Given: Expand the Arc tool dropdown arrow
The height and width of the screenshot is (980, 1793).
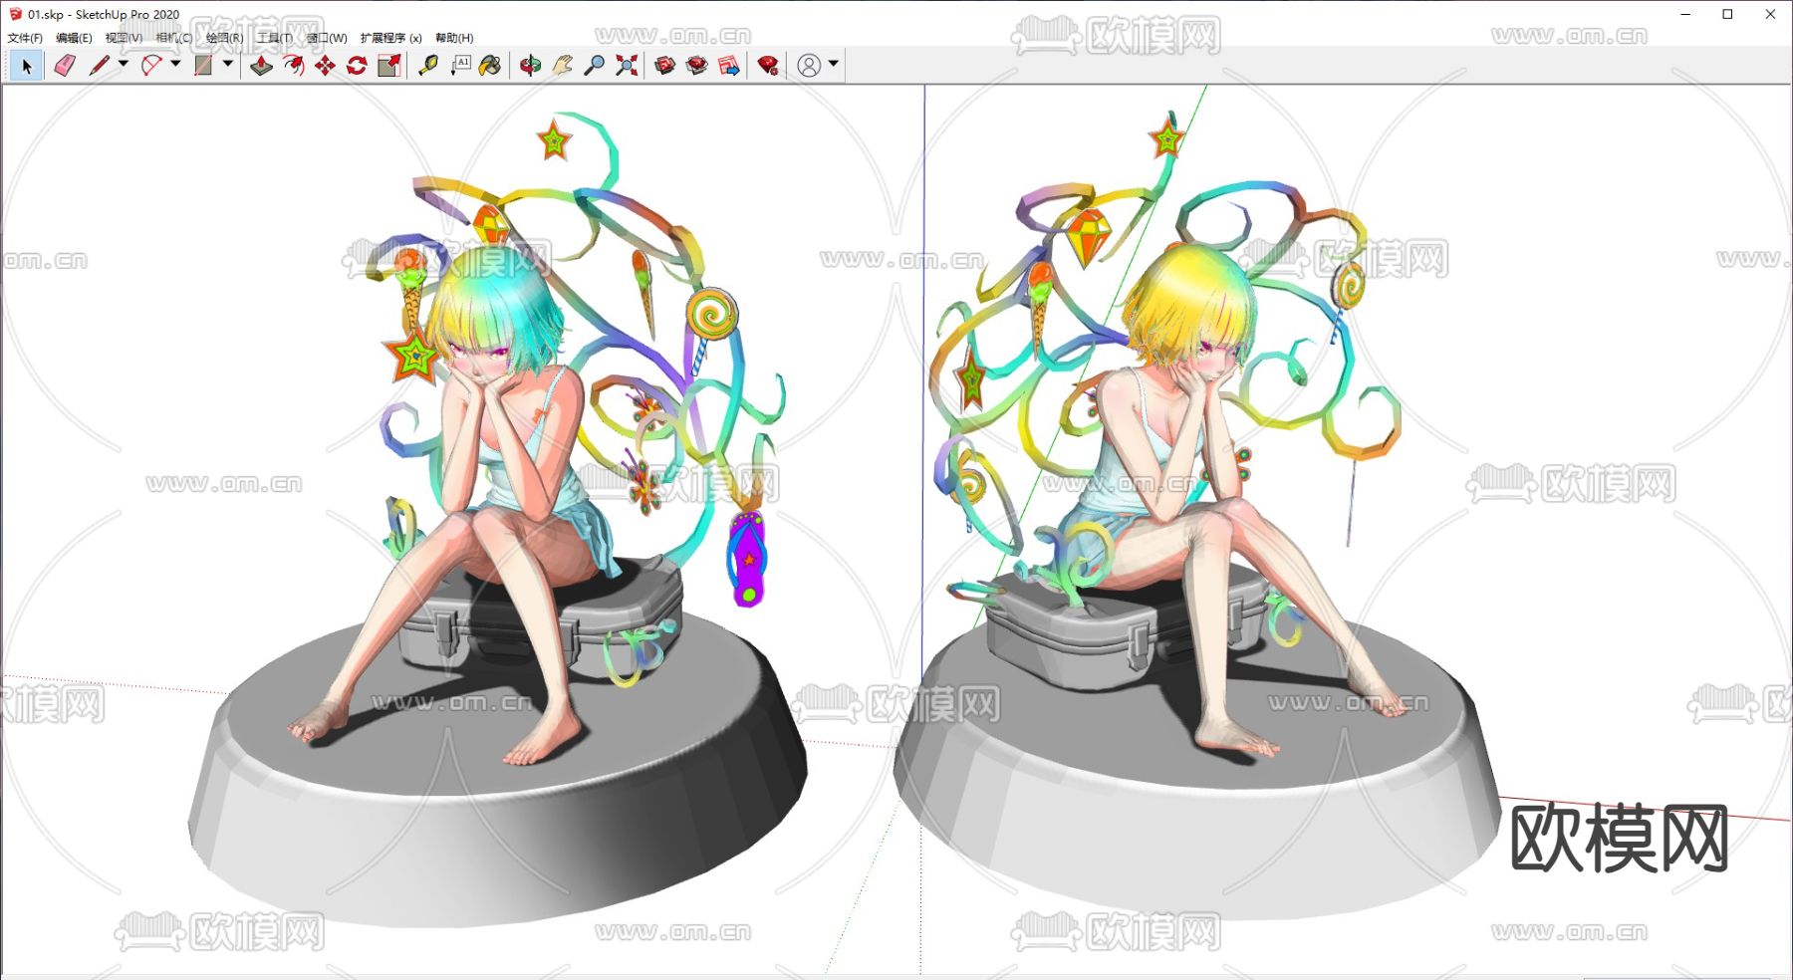Looking at the screenshot, I should pos(175,64).
